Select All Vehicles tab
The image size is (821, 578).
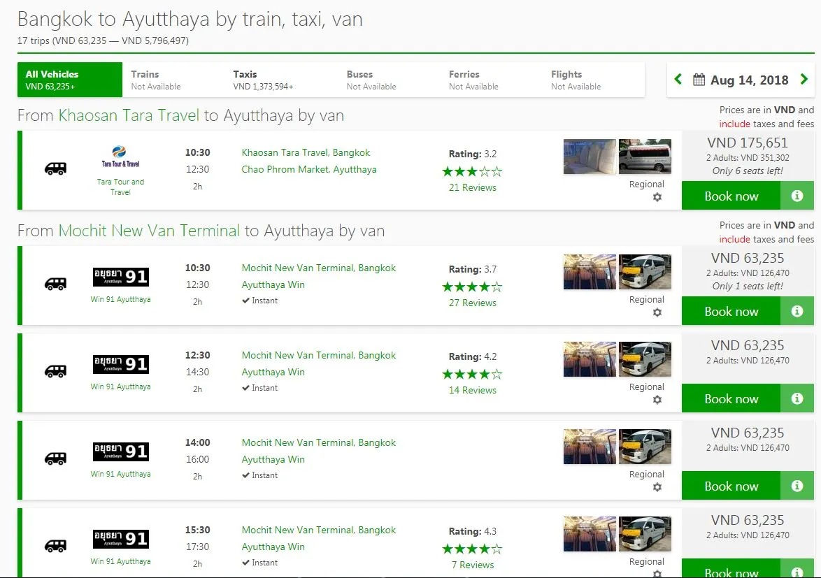tap(70, 80)
